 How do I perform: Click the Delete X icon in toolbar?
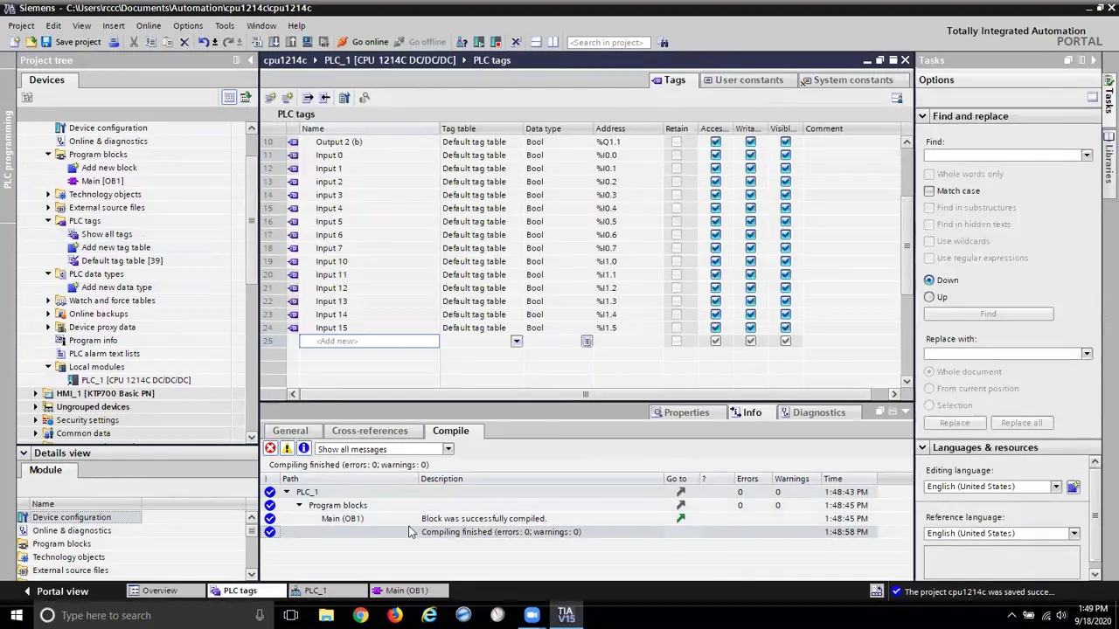184,42
